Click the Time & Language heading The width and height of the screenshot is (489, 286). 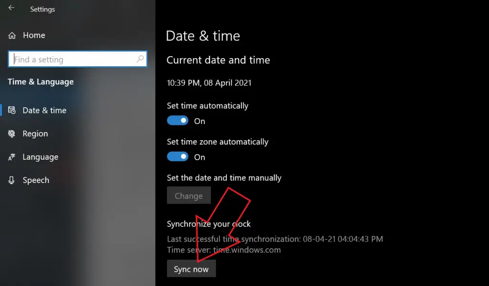pos(41,82)
